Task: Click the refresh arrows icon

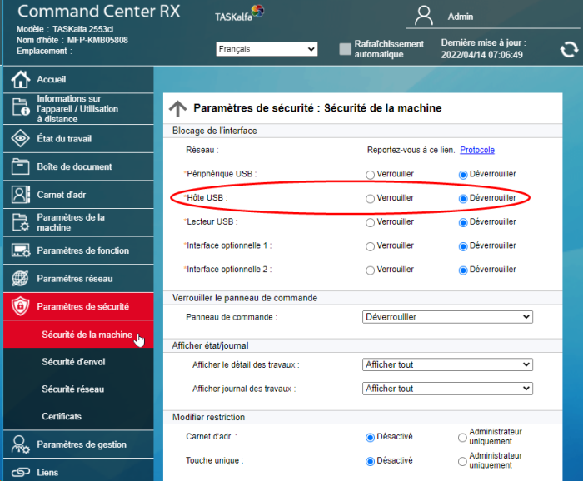Action: pos(569,49)
